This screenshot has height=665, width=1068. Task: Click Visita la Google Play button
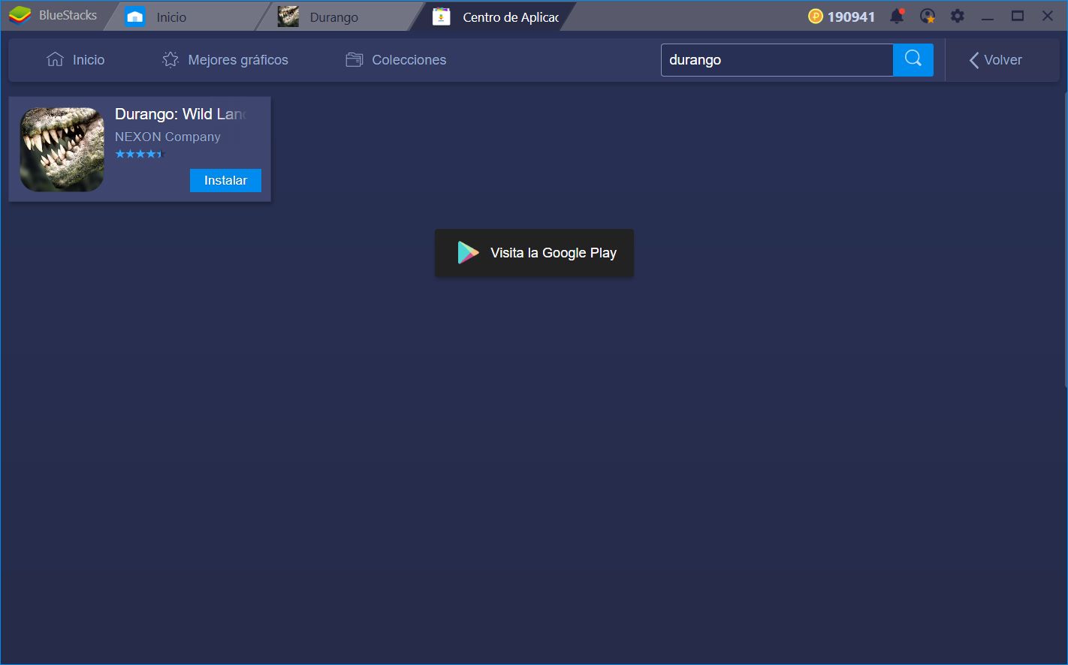[534, 253]
